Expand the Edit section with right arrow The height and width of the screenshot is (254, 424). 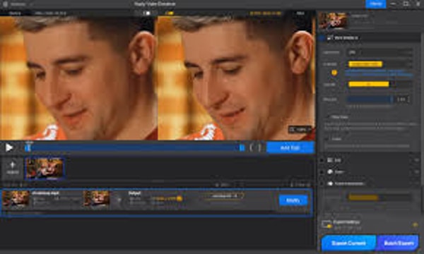tap(417, 160)
